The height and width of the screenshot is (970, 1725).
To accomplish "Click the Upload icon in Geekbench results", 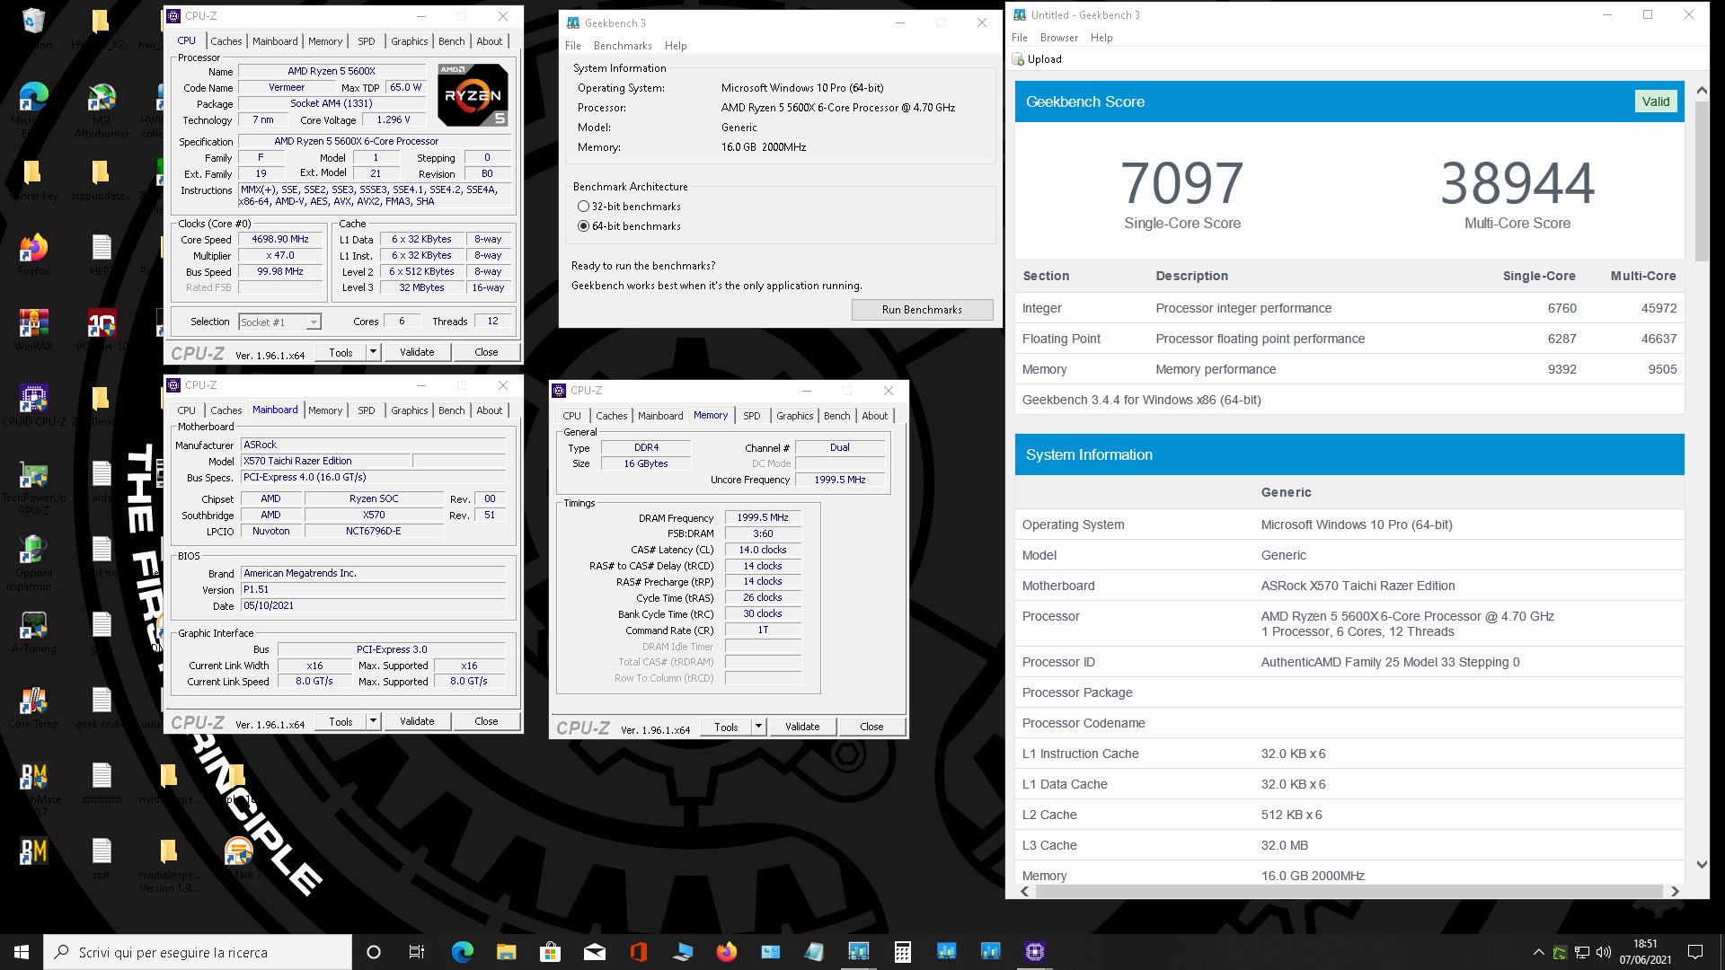I will tap(1018, 59).
